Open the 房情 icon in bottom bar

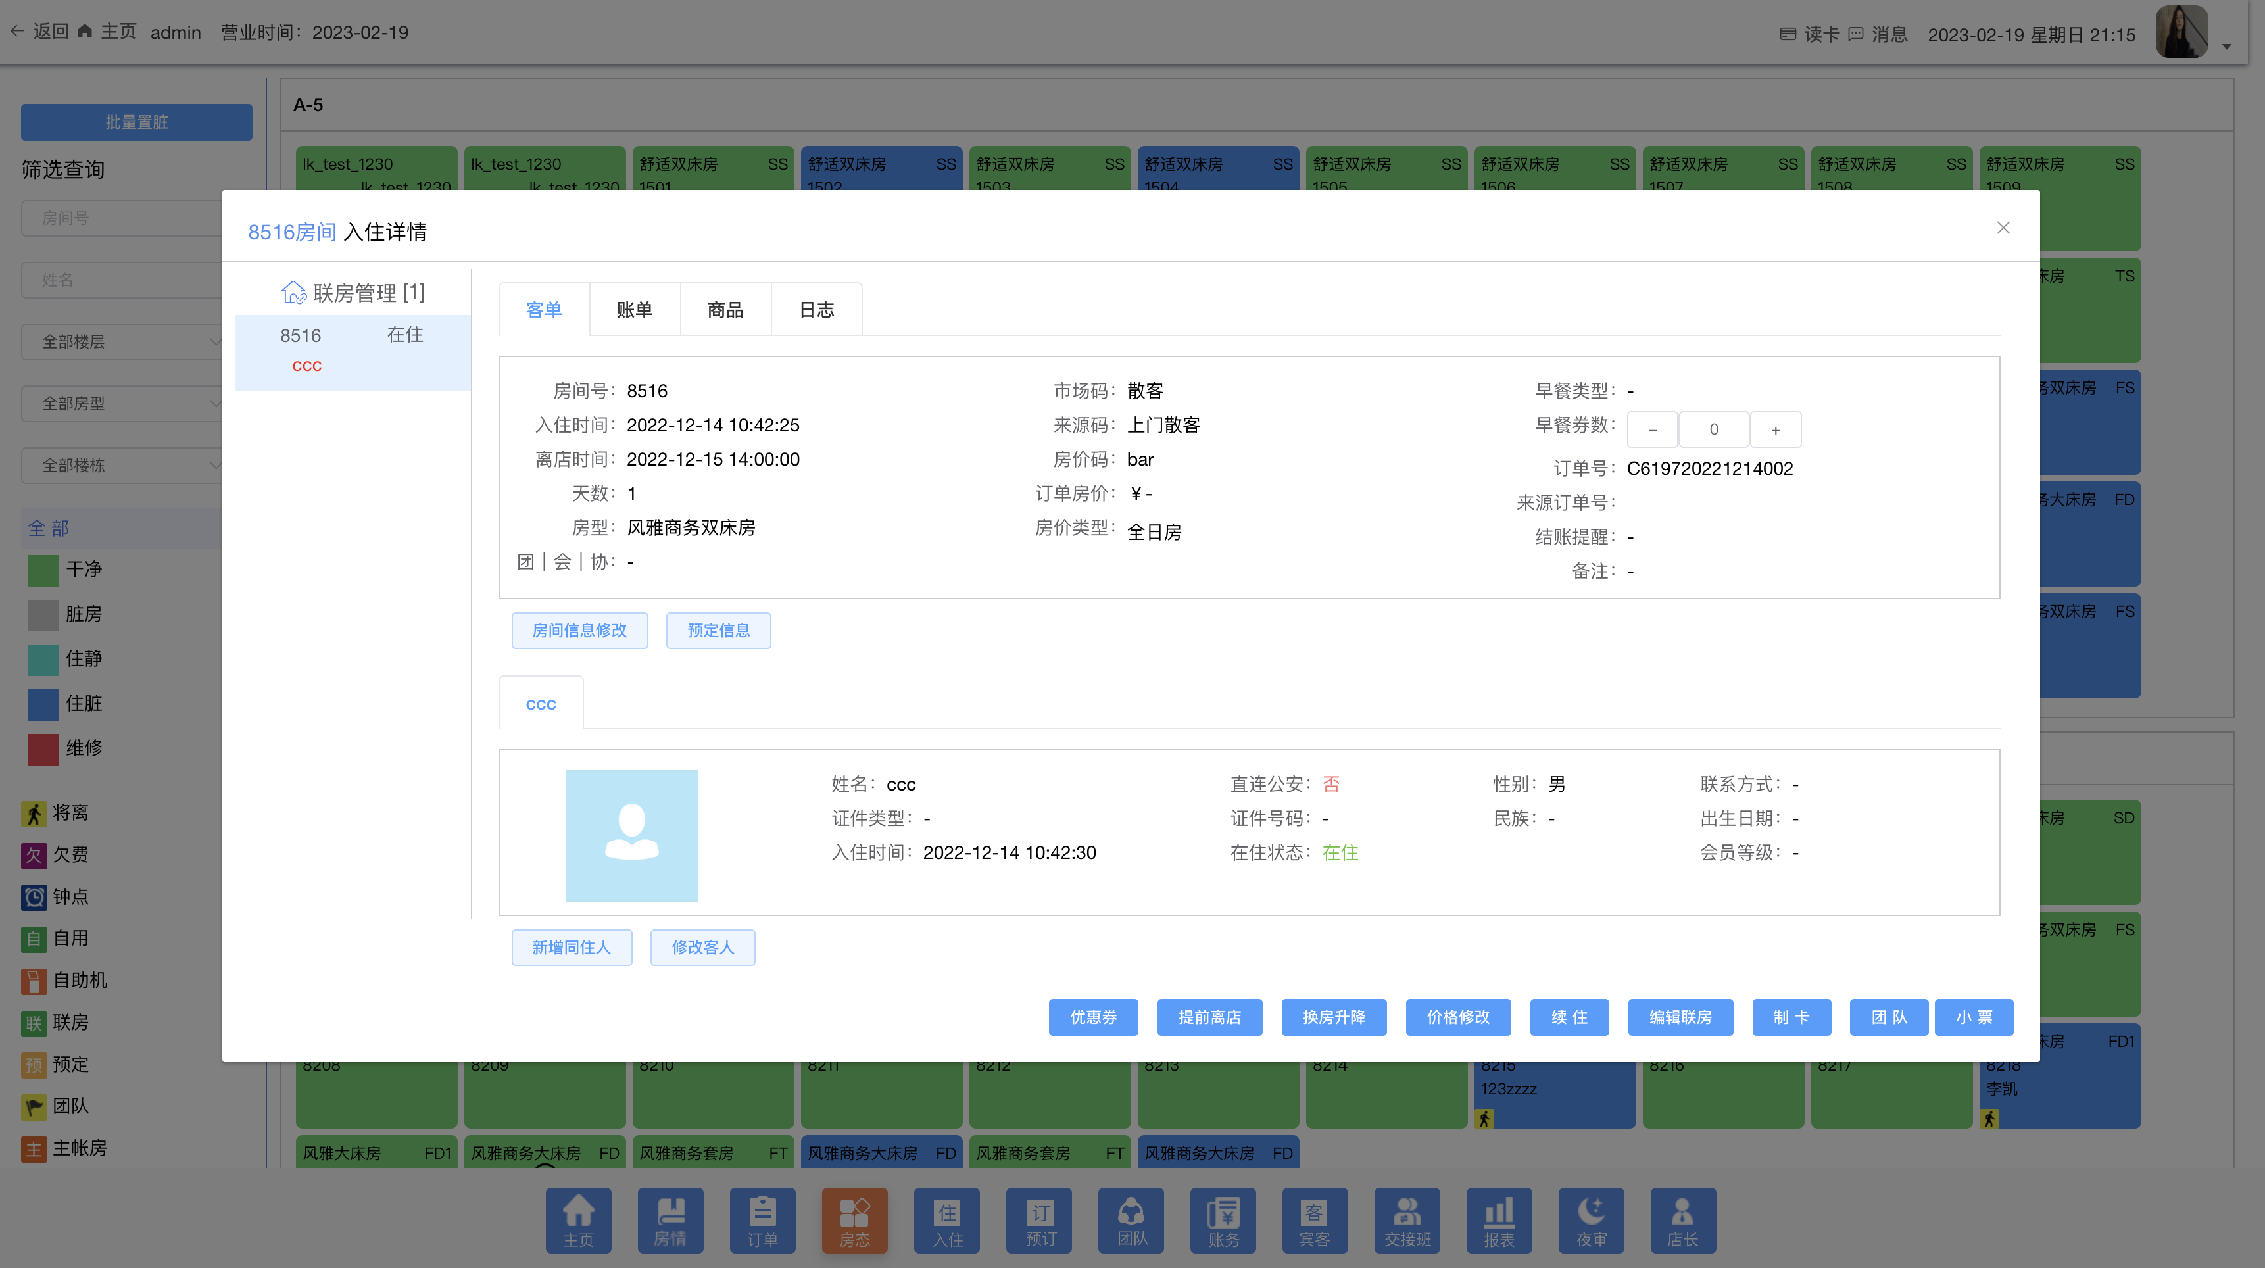pyautogui.click(x=670, y=1219)
